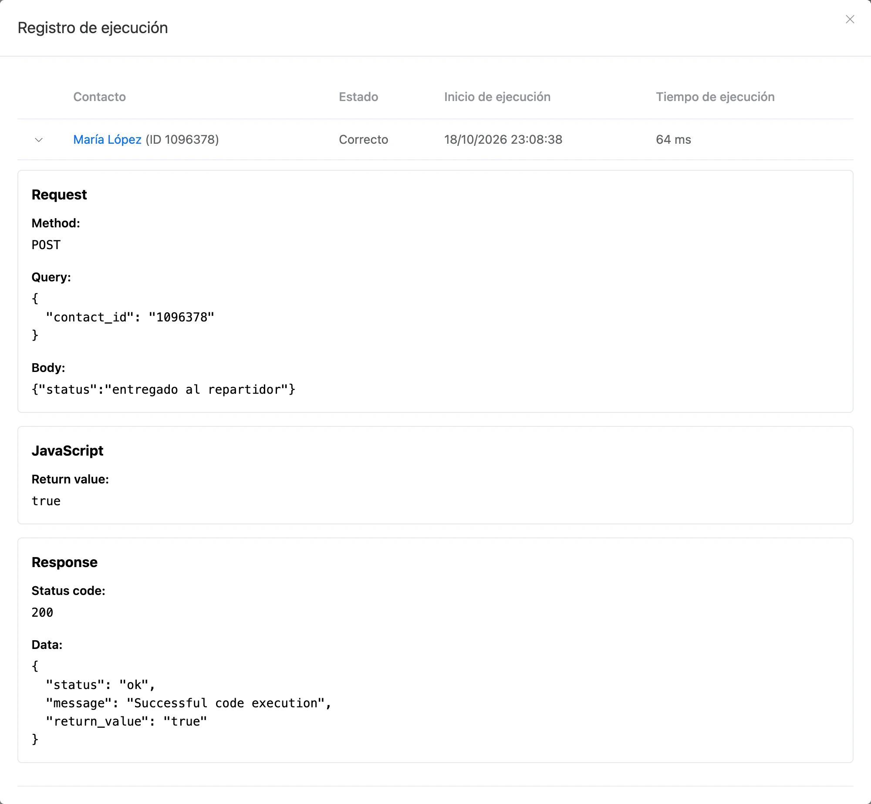Open the María López contact link
Image resolution: width=871 pixels, height=804 pixels.
(x=107, y=139)
